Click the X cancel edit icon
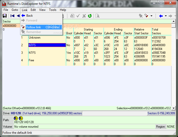The image size is (178, 137). (84, 16)
